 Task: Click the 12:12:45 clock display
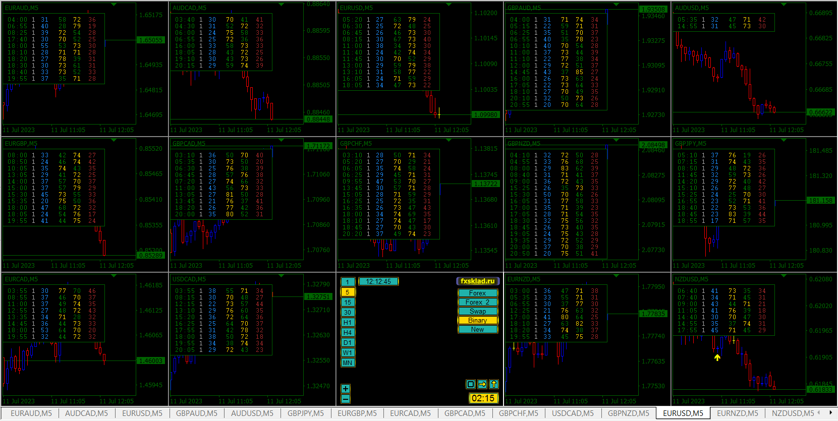click(378, 282)
